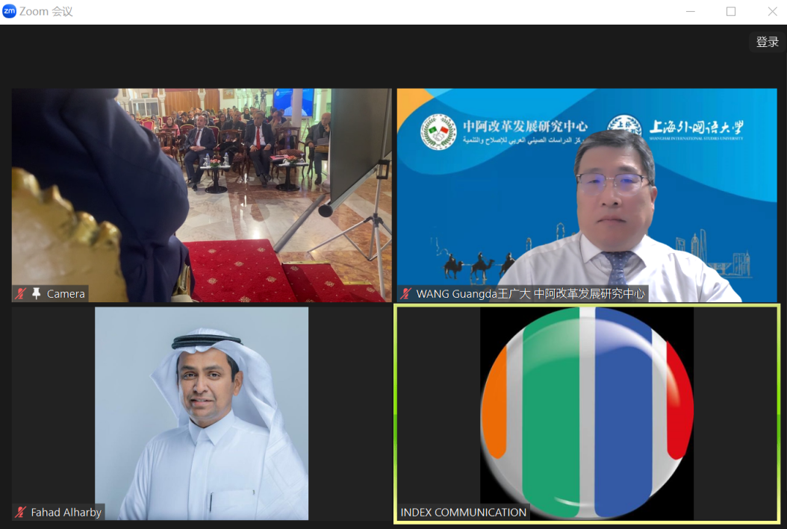Click the 登录 sign-in button
The width and height of the screenshot is (787, 529).
click(x=767, y=42)
